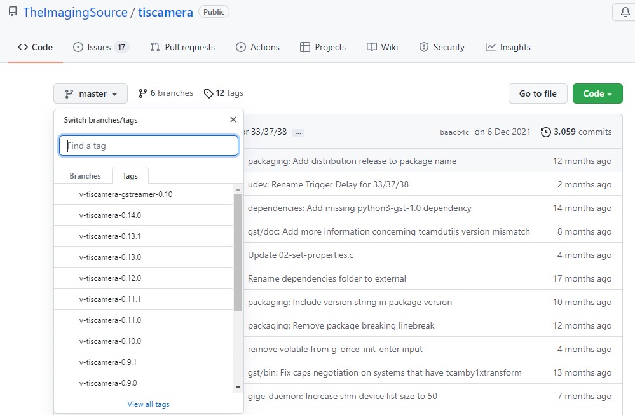Viewport: 635px width, 415px height.
Task: Open commit 'Rename dependencies folder to external'
Action: pyautogui.click(x=327, y=278)
